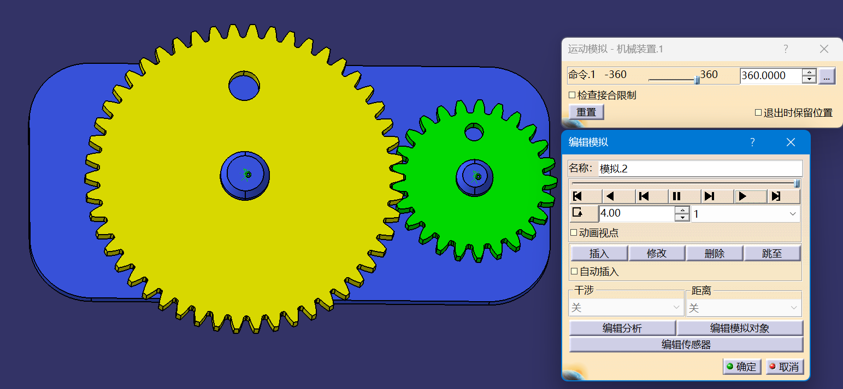Viewport: 843px width, 389px height.
Task: Open the ... options next to 360.0000
Action: pos(826,76)
